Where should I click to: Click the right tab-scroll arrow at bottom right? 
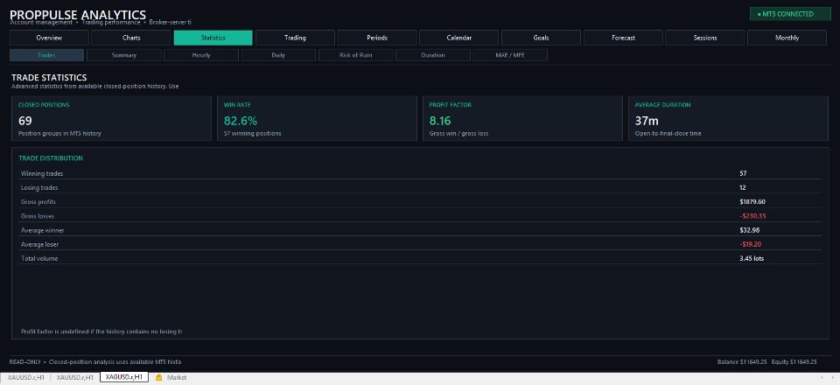pos(833,377)
